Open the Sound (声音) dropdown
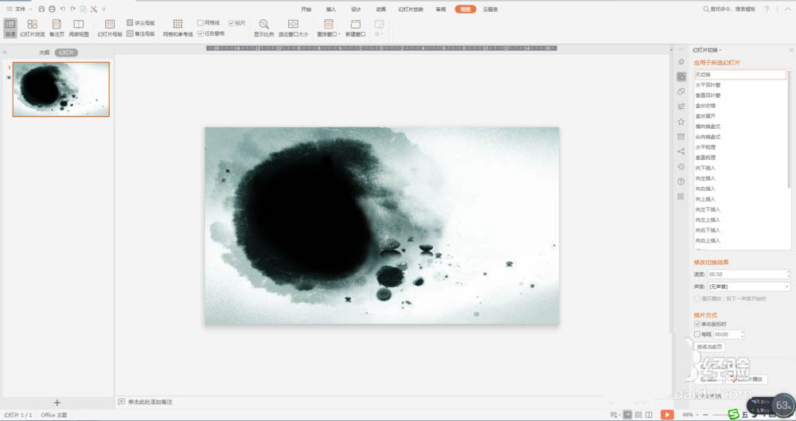This screenshot has height=421, width=796. (x=749, y=287)
